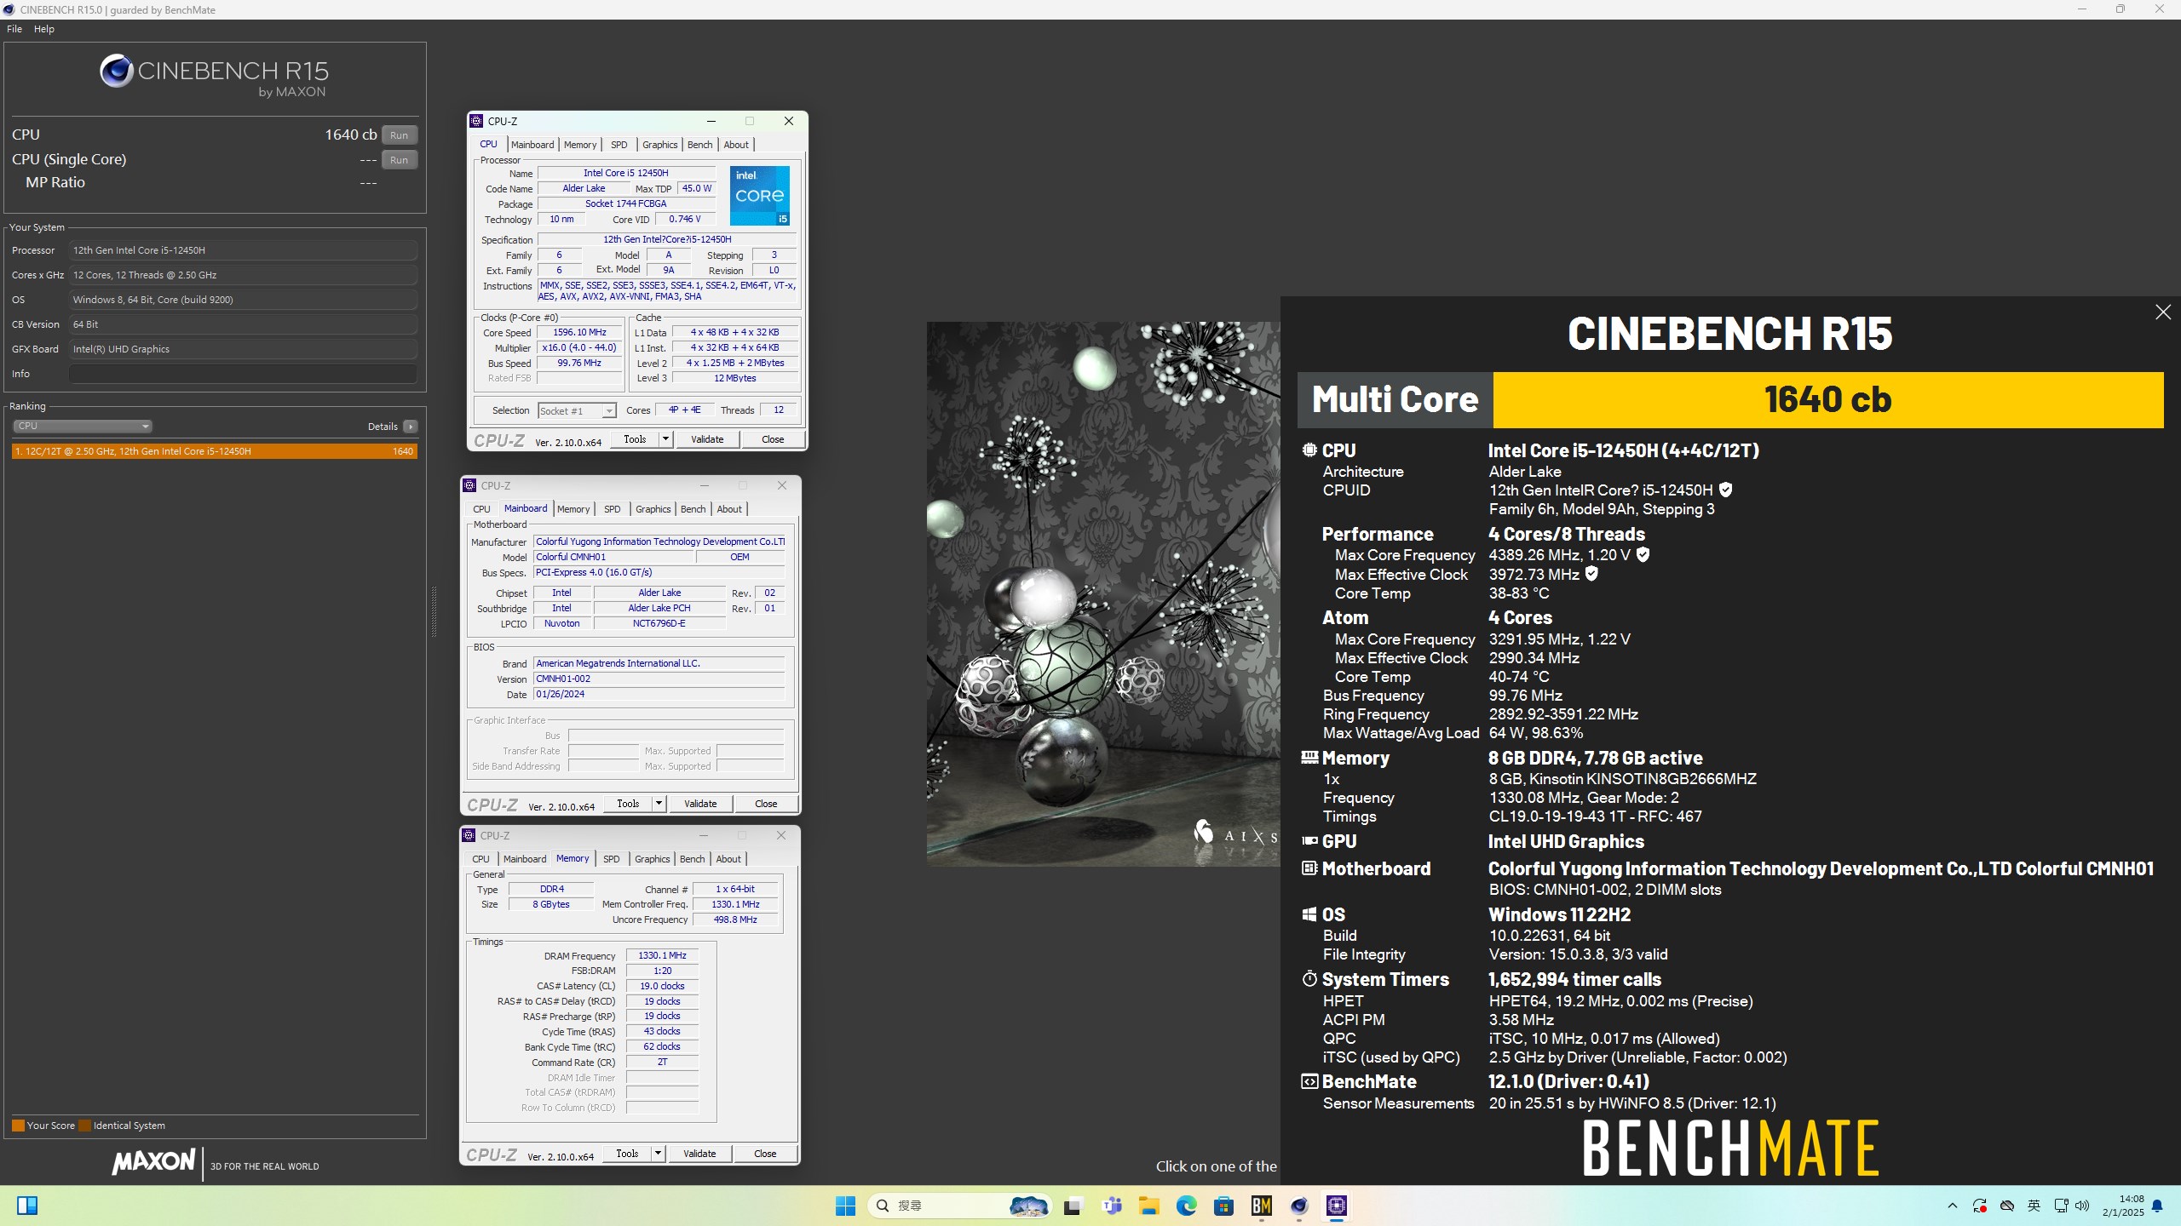Open Bench tab in Memory CPU-Z window

[693, 859]
